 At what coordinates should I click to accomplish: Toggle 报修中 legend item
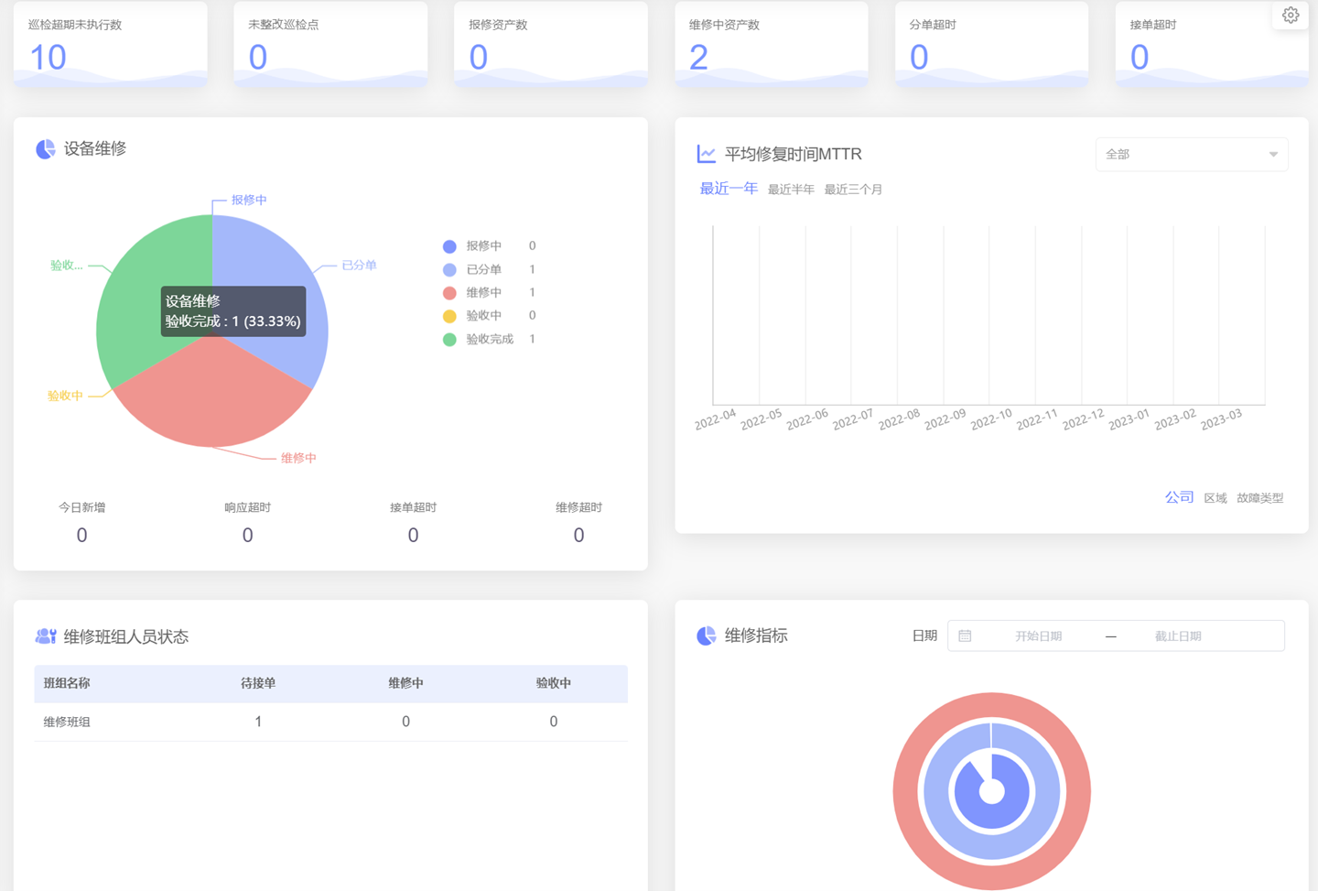pyautogui.click(x=489, y=246)
